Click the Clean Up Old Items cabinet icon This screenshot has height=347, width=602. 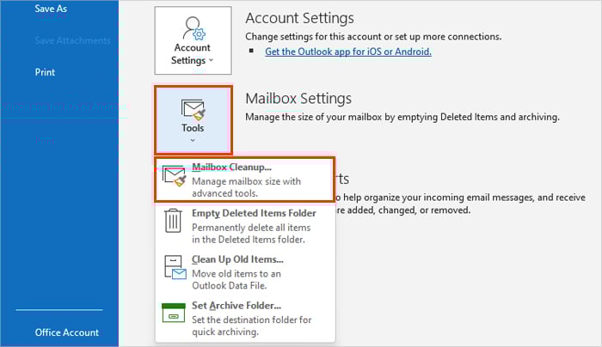click(x=175, y=266)
